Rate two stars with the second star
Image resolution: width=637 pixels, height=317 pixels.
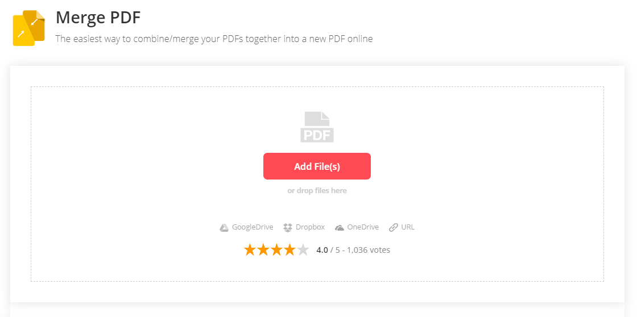tap(263, 250)
